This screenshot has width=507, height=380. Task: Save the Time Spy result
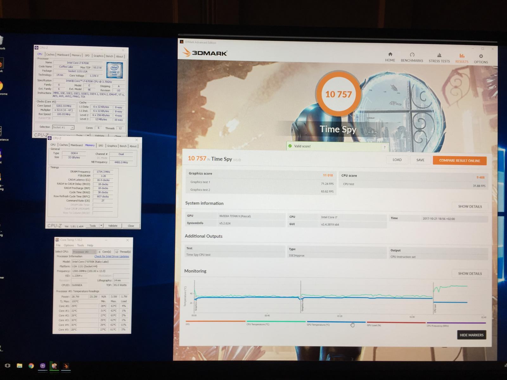click(420, 160)
